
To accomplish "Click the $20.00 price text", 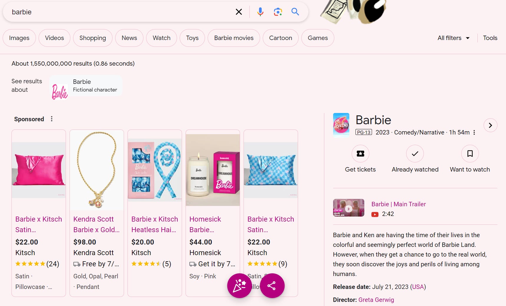I will [143, 242].
